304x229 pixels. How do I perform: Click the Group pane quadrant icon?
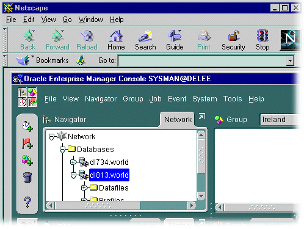pos(32,92)
